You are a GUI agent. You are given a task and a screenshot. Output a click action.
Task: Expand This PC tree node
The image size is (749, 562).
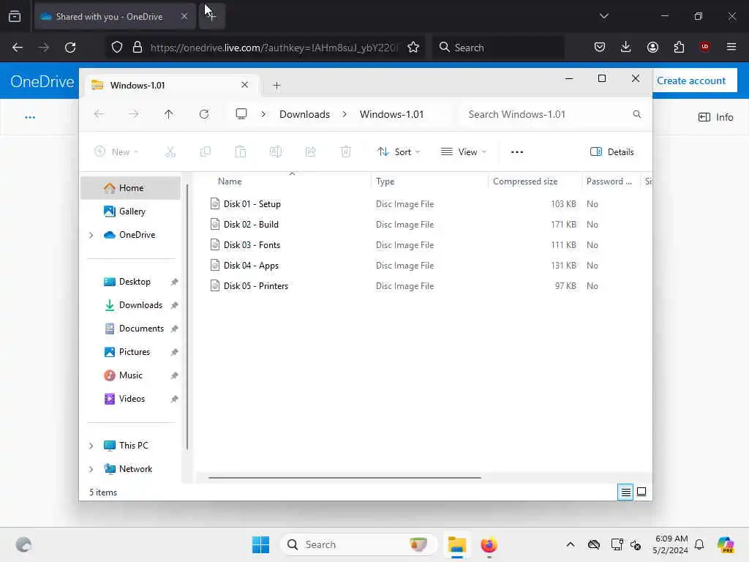coord(91,446)
